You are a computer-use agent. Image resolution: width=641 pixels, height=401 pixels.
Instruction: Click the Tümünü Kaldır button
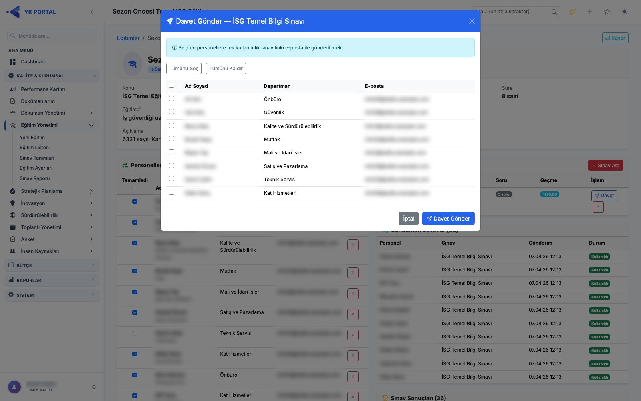pyautogui.click(x=226, y=69)
